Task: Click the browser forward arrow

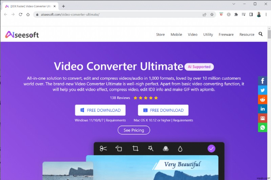Action: tap(13, 15)
